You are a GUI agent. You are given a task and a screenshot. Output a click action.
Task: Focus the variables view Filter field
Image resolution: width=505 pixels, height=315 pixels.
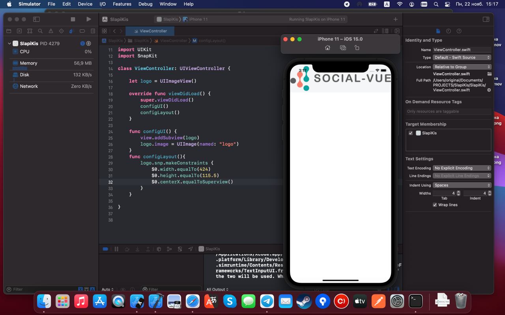(x=170, y=289)
